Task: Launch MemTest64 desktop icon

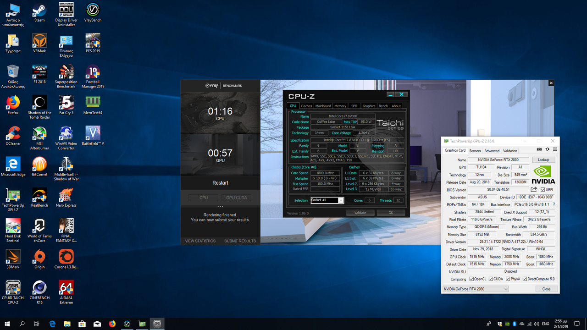Action: [93, 105]
